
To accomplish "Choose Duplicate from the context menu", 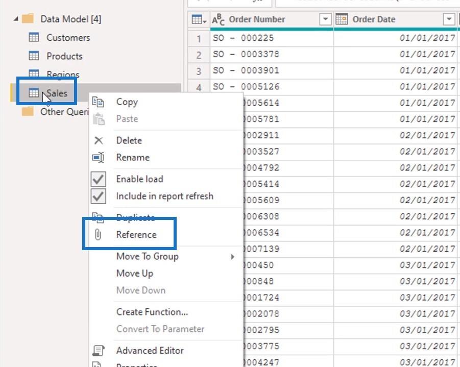I will pos(135,217).
